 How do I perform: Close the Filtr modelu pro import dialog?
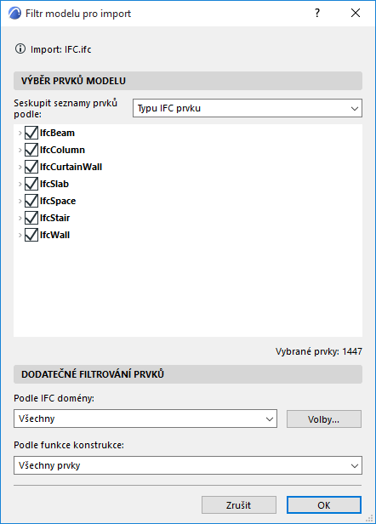(356, 13)
